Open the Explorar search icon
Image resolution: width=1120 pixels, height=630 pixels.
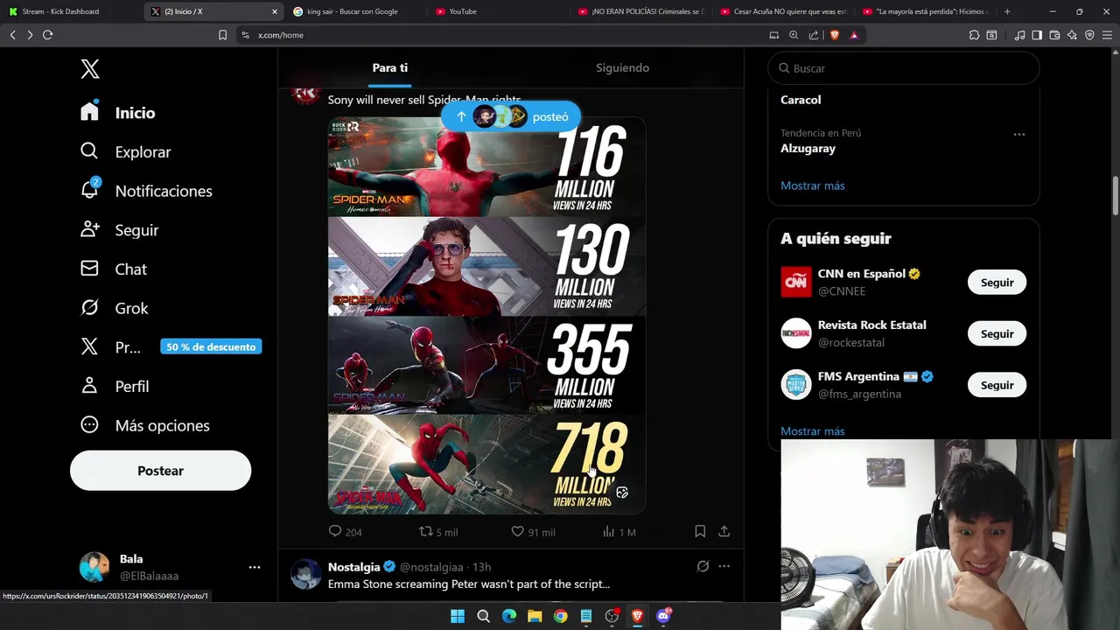coord(89,151)
